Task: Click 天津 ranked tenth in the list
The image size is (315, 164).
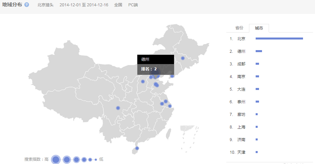Action: [x=241, y=152]
